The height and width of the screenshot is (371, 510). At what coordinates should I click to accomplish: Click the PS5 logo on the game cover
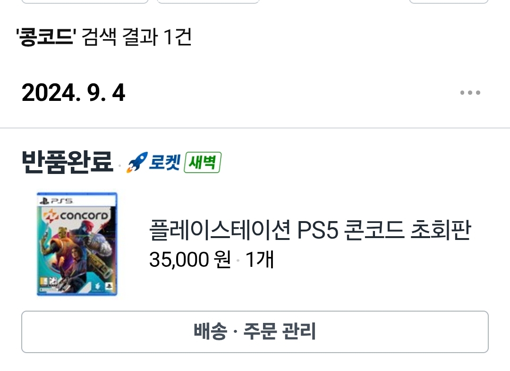pyautogui.click(x=56, y=201)
